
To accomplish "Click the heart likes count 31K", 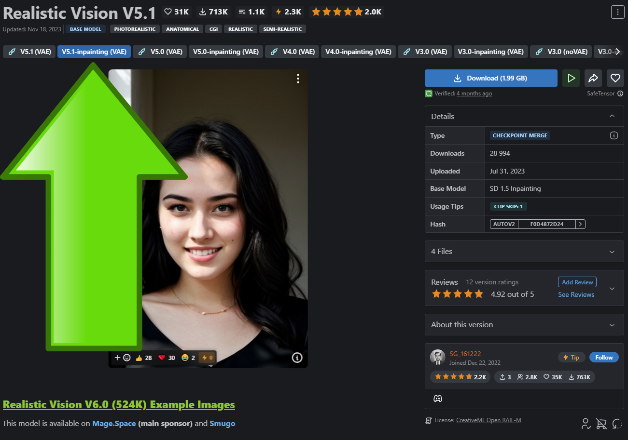I will tap(177, 12).
